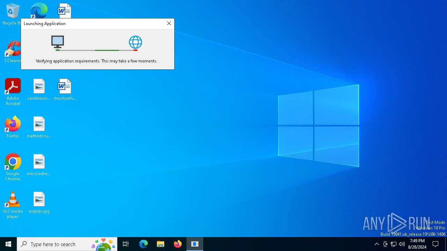Open the clock showing 7:49 PM
The image size is (447, 251).
tap(417, 244)
